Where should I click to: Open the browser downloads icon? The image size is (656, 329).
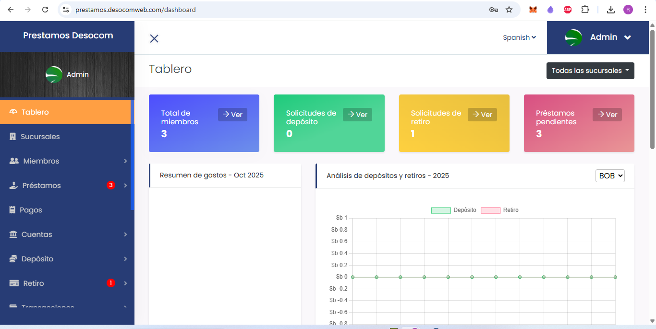pos(611,10)
